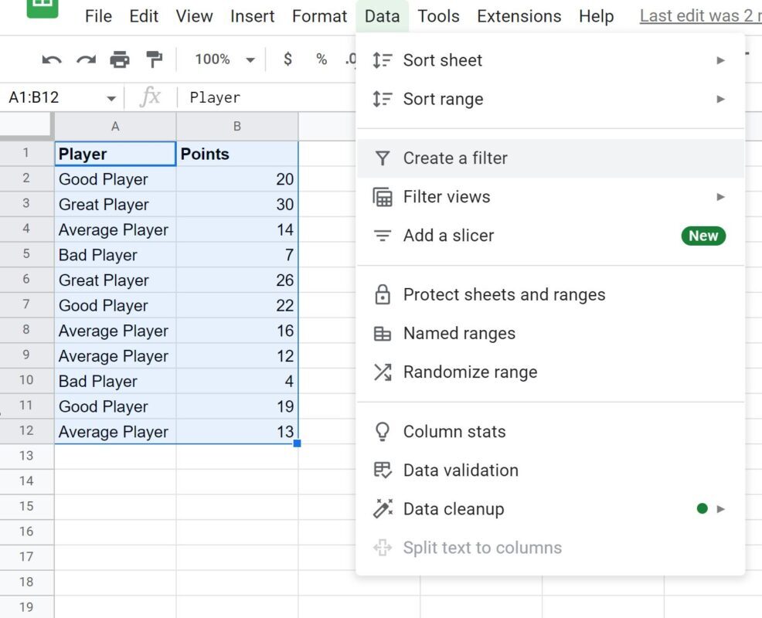
Task: Open Google Sheets home icon
Action: click(x=43, y=7)
